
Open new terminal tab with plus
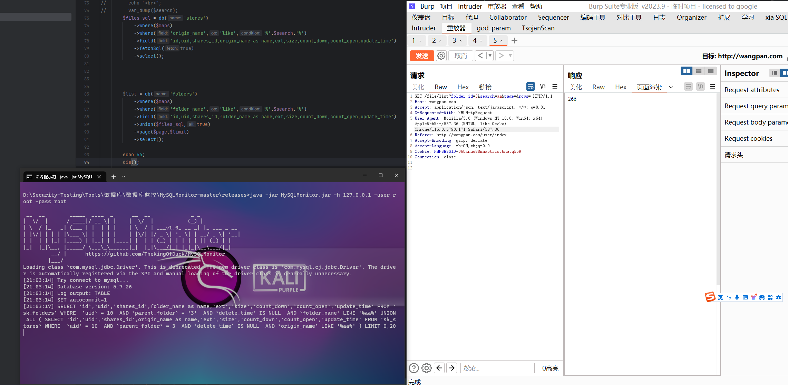113,177
